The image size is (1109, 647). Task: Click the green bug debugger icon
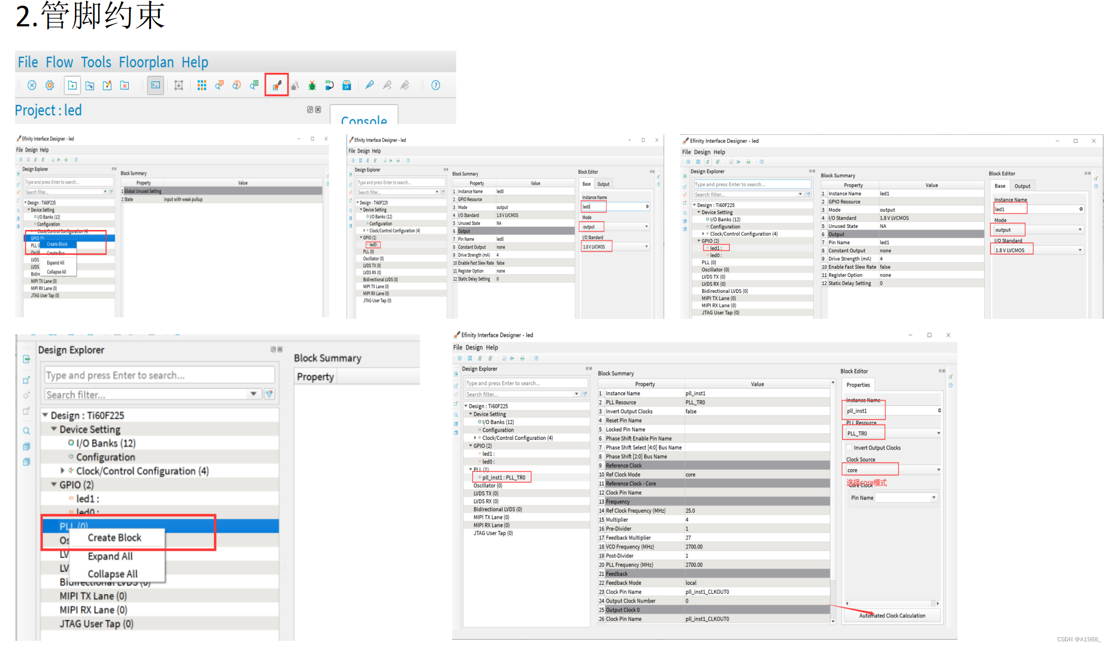[x=312, y=85]
